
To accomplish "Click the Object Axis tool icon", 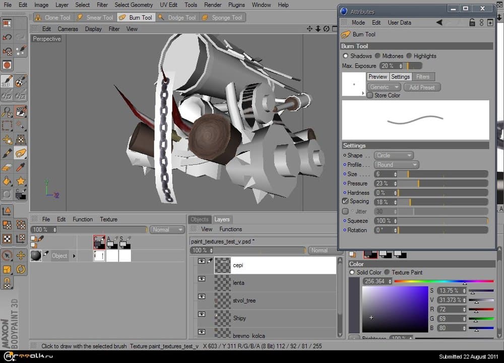I will [x=7, y=211].
